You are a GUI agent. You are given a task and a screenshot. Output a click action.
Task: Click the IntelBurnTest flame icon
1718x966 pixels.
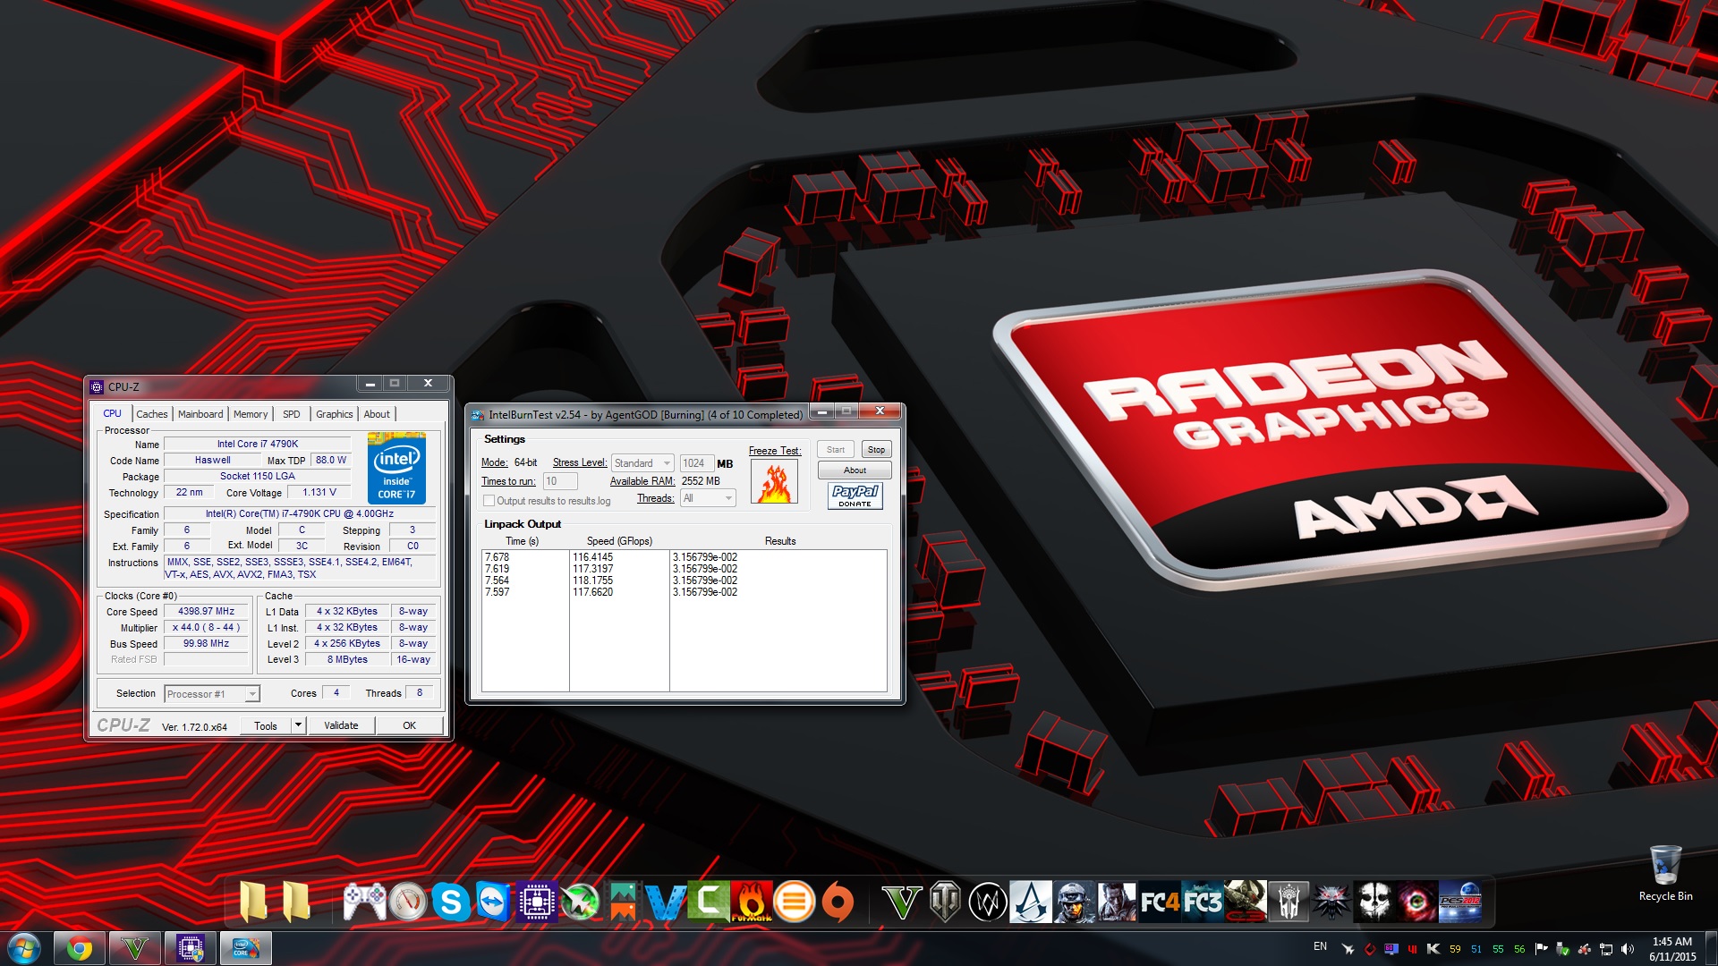(774, 483)
